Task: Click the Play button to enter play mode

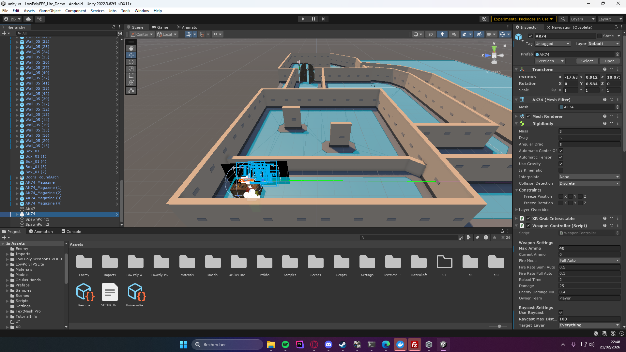Action: (x=303, y=19)
